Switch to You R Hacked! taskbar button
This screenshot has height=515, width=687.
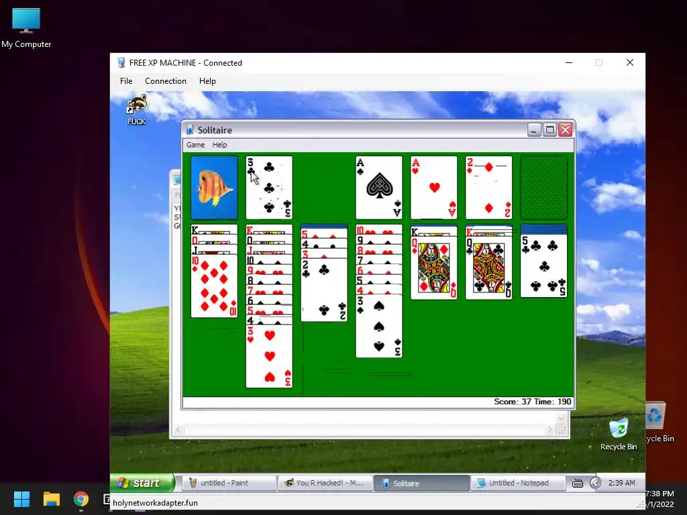click(x=325, y=483)
